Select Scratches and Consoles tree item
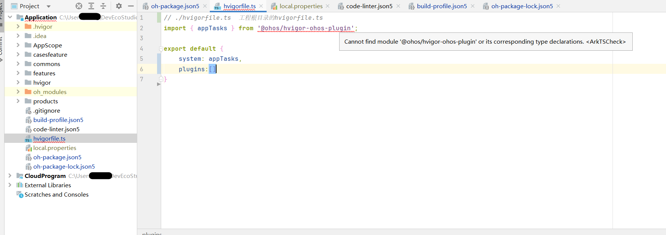Image resolution: width=666 pixels, height=235 pixels. [56, 194]
